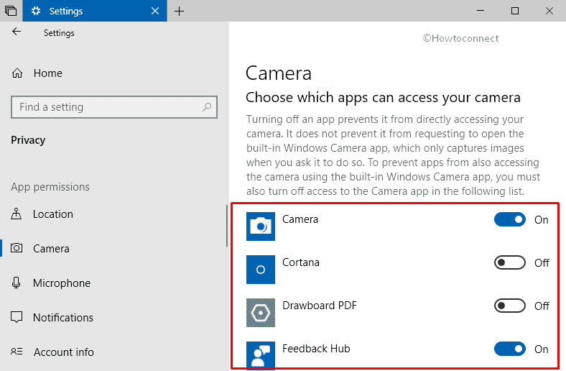Image resolution: width=566 pixels, height=371 pixels.
Task: Add a new tab with the plus button
Action: point(179,12)
